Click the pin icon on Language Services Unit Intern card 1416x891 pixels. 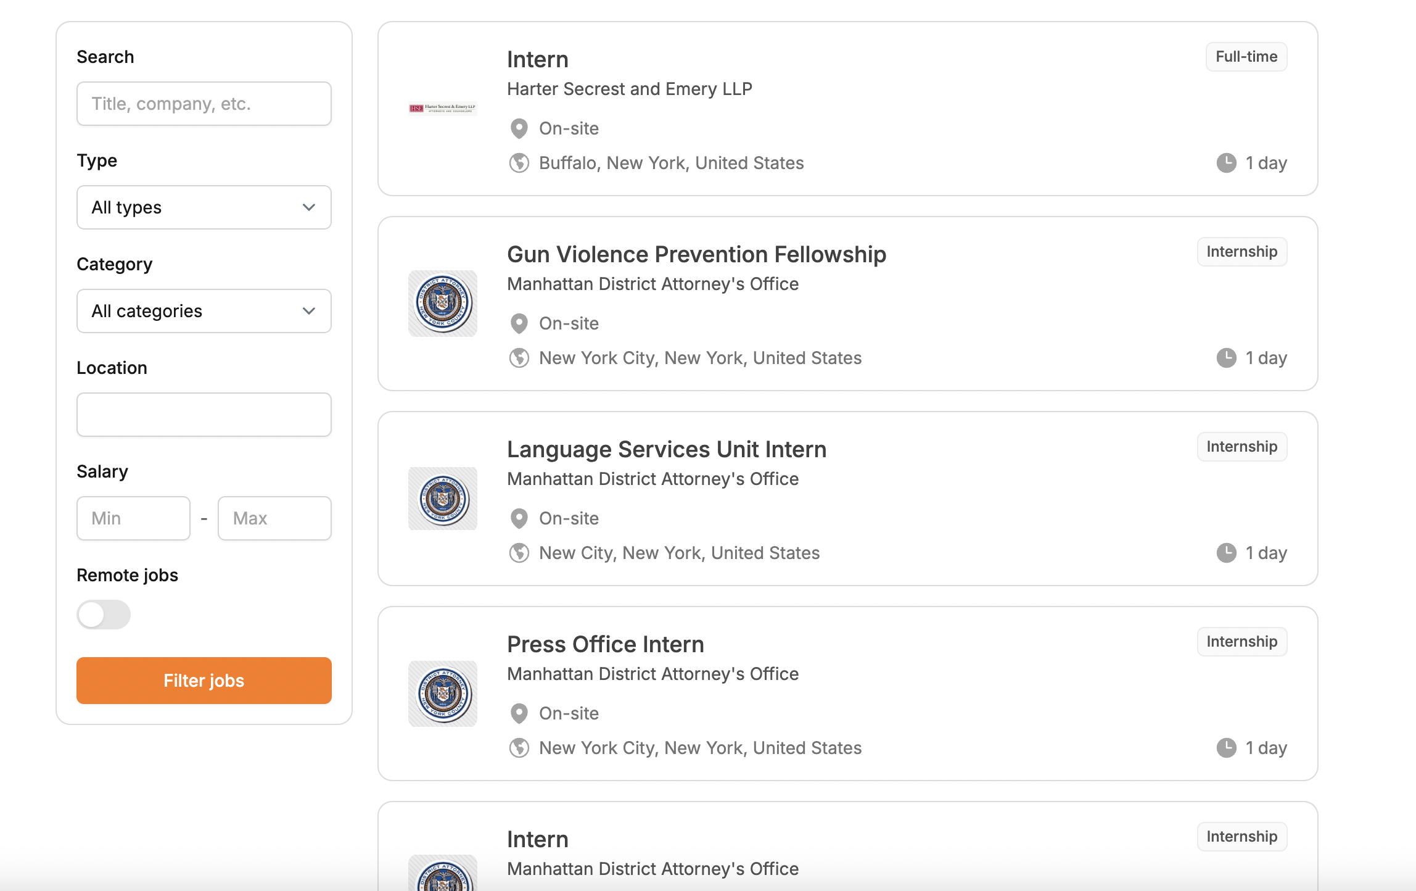point(519,518)
